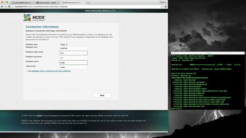This screenshot has height=138, width=246.
Task: Click the terminal window title bar
Action: (208, 53)
